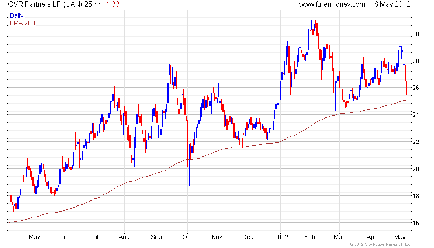Click the Nov label on time axis

pos(217,237)
